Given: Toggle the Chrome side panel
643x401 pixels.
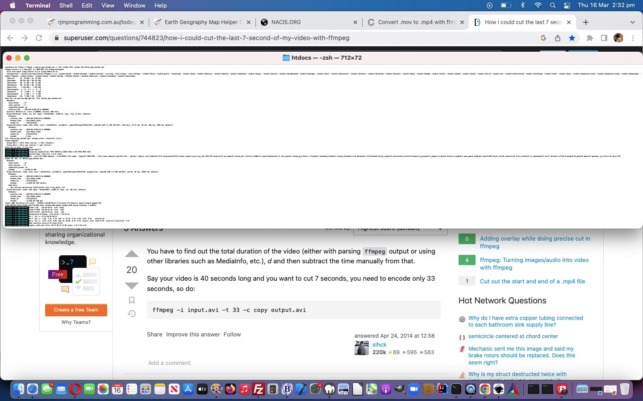Looking at the screenshot, I should [x=604, y=38].
